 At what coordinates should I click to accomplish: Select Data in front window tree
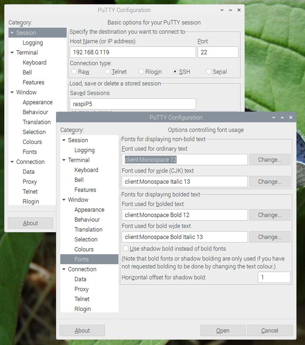81,279
